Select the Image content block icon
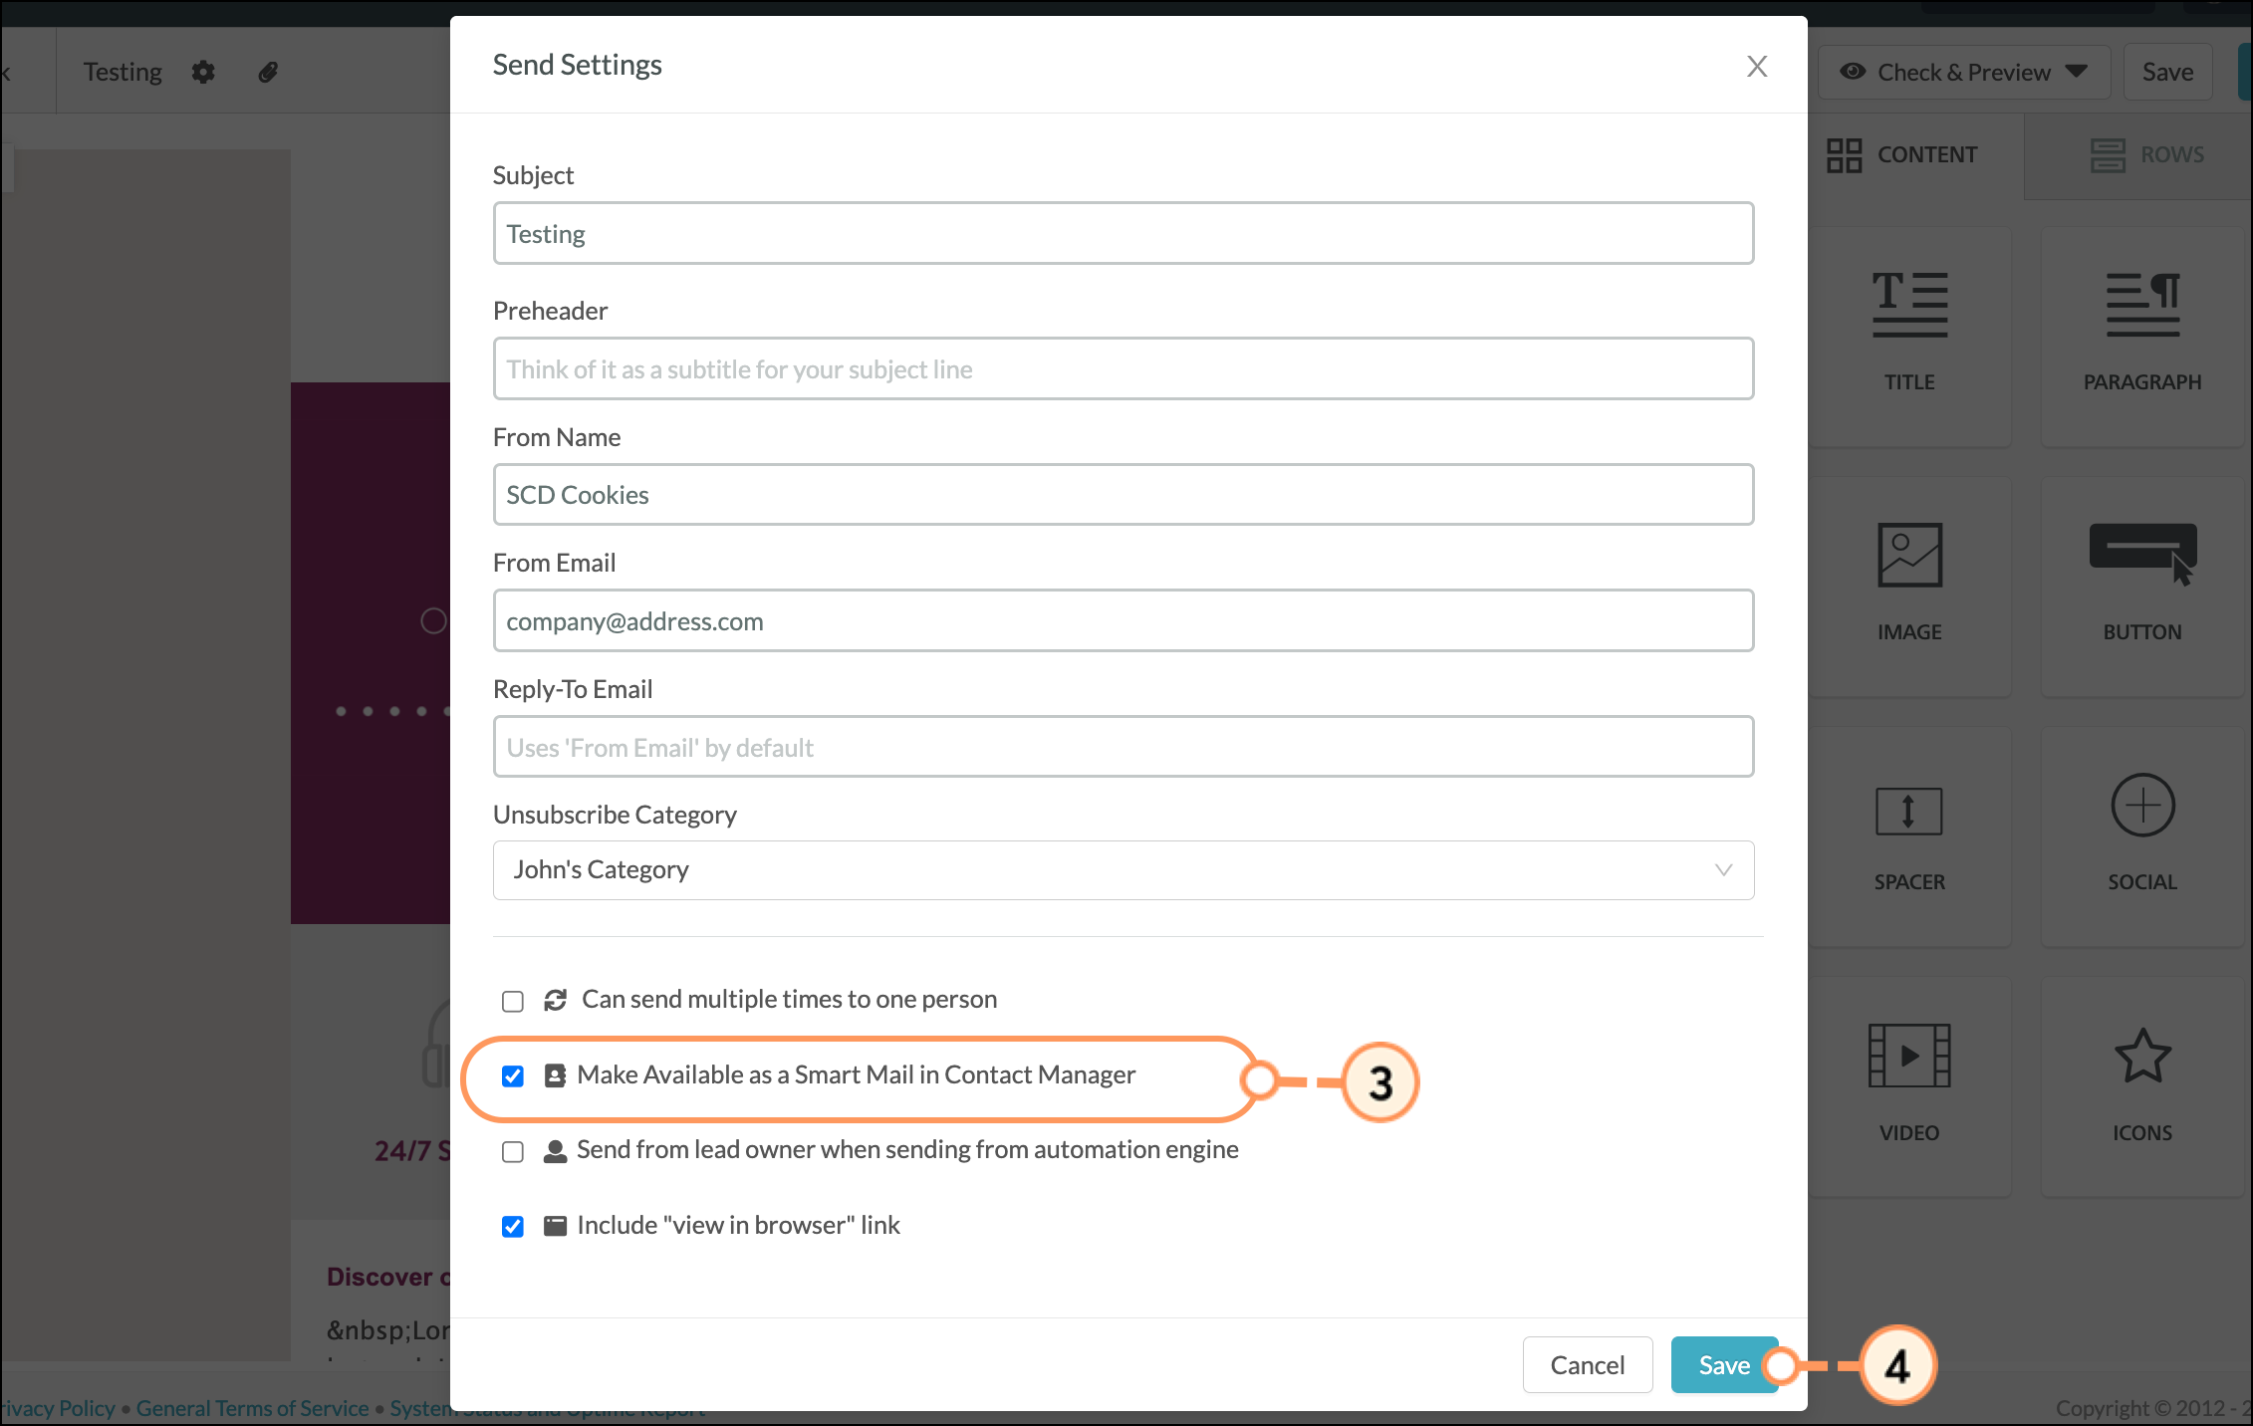2253x1426 pixels. (1909, 555)
